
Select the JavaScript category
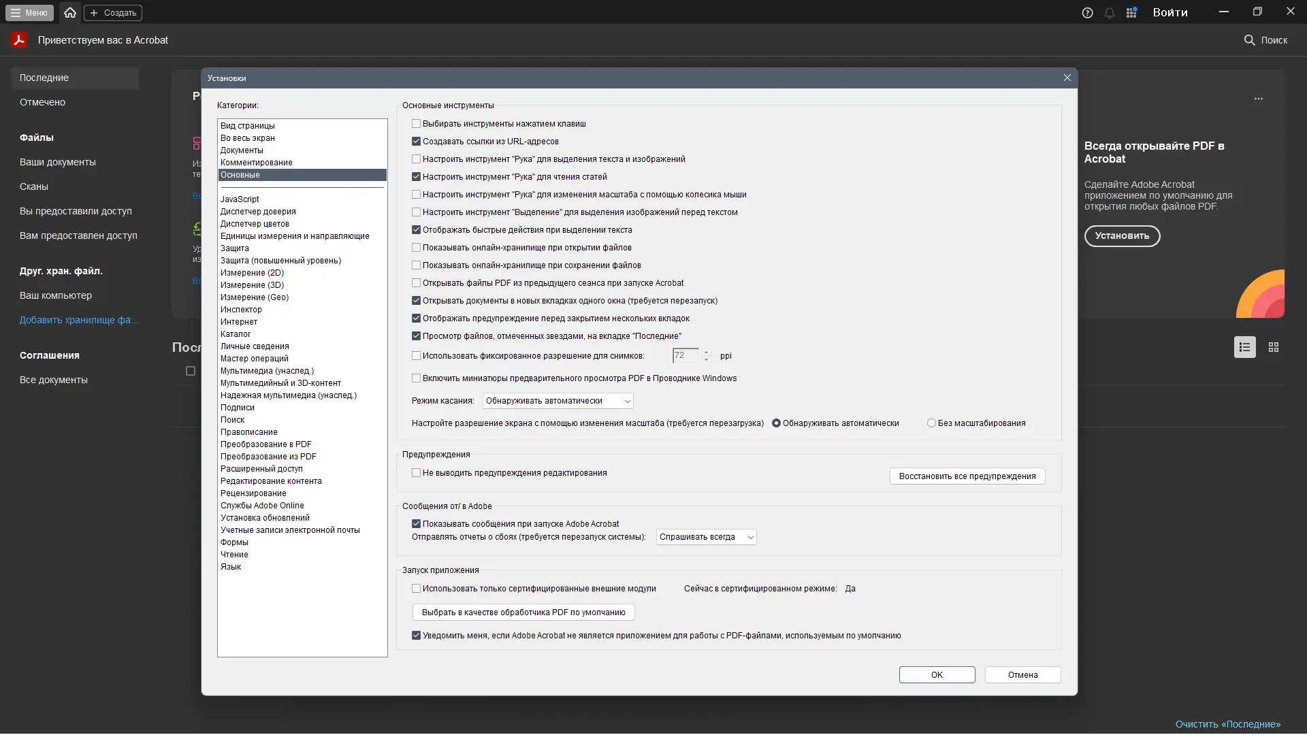point(240,199)
